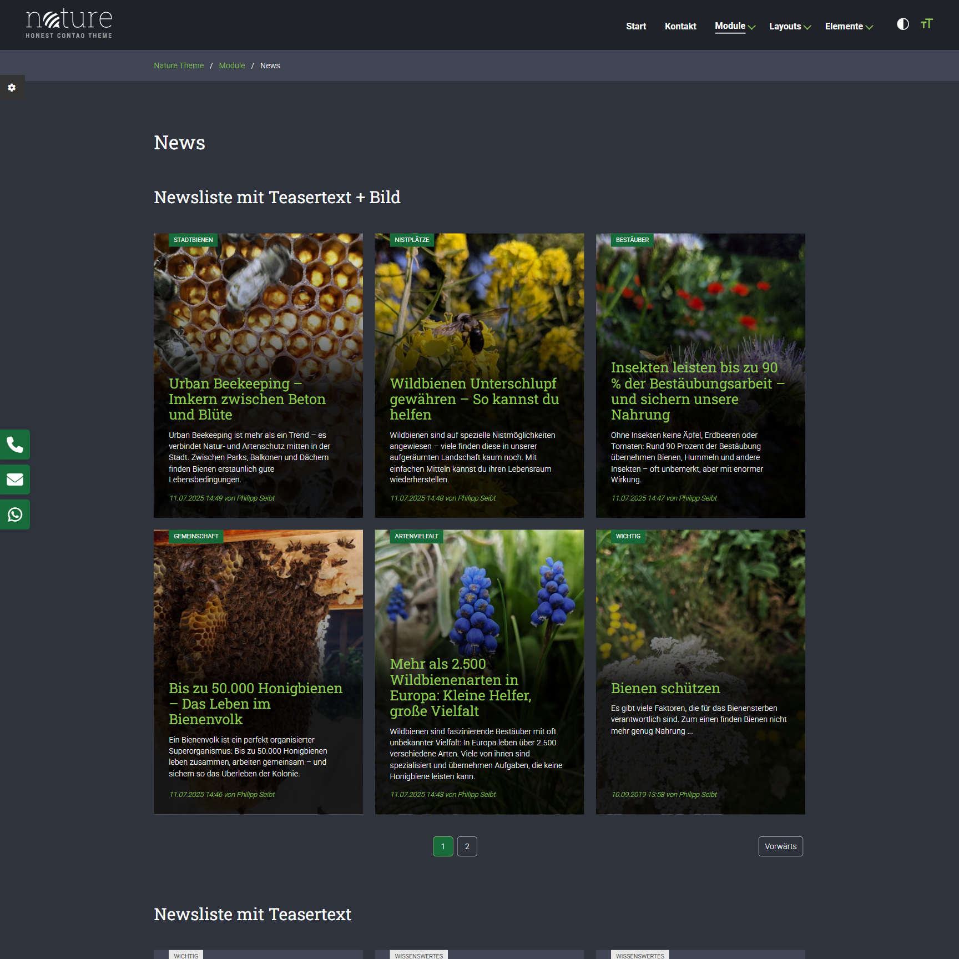Click the WICHTIG tag on Bienen schützen
Viewport: 959px width, 959px height.
[628, 536]
